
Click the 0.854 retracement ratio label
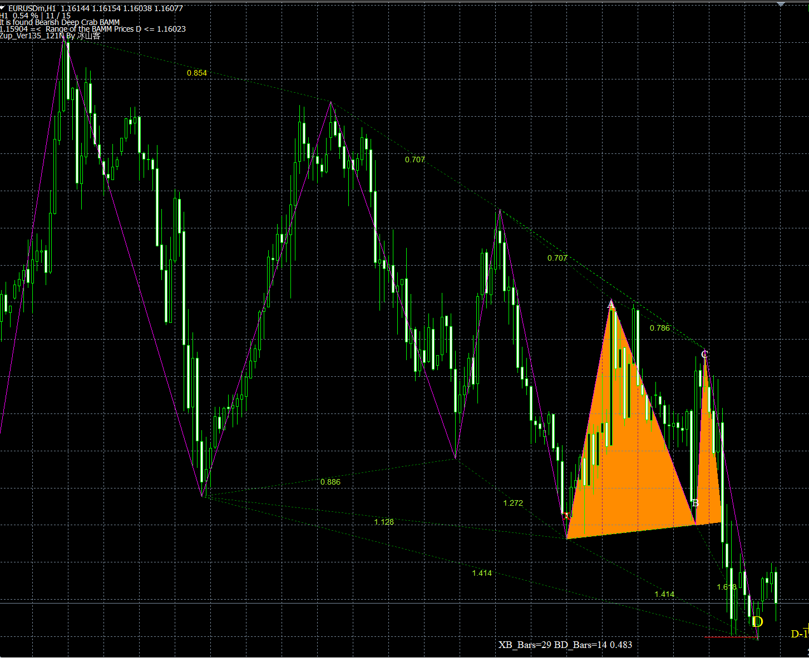click(196, 73)
